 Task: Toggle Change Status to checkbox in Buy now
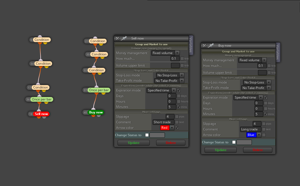coord(234,142)
